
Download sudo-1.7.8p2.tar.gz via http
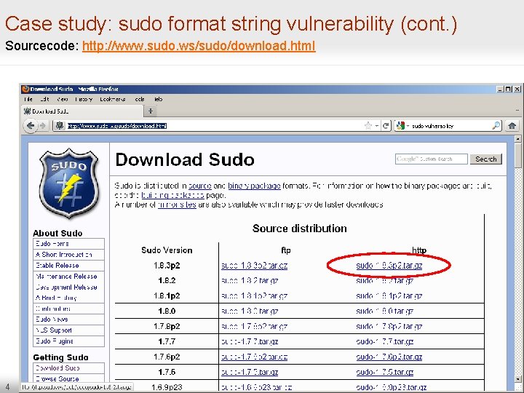pyautogui.click(x=389, y=327)
